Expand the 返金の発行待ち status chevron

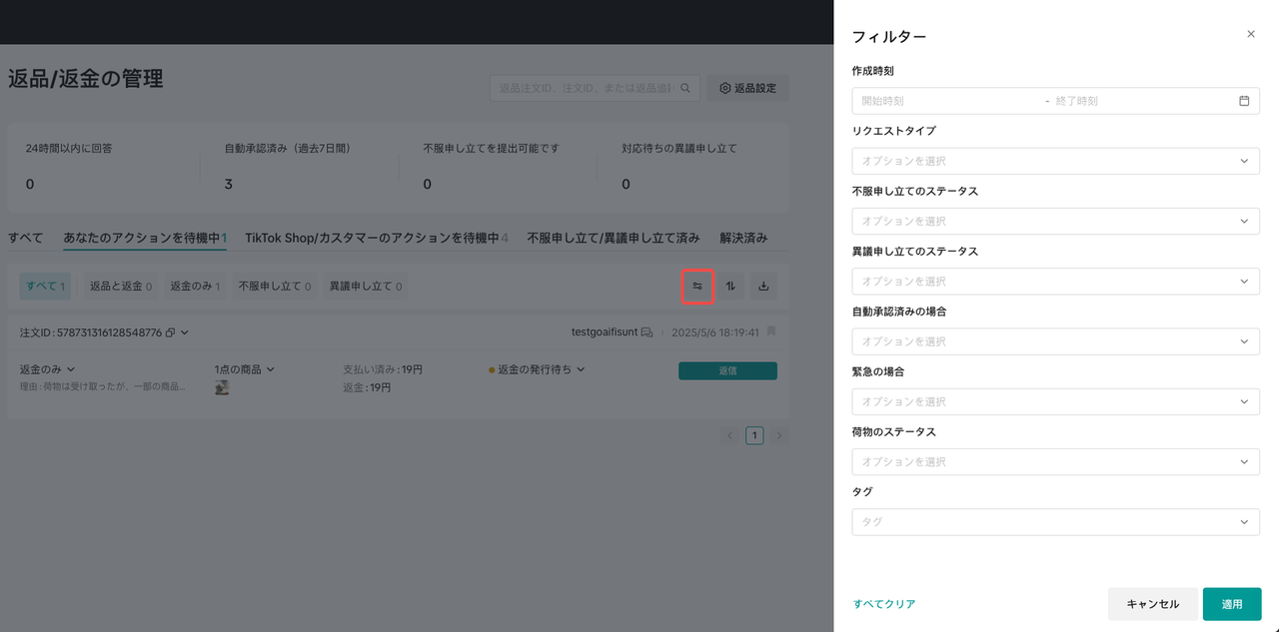580,368
